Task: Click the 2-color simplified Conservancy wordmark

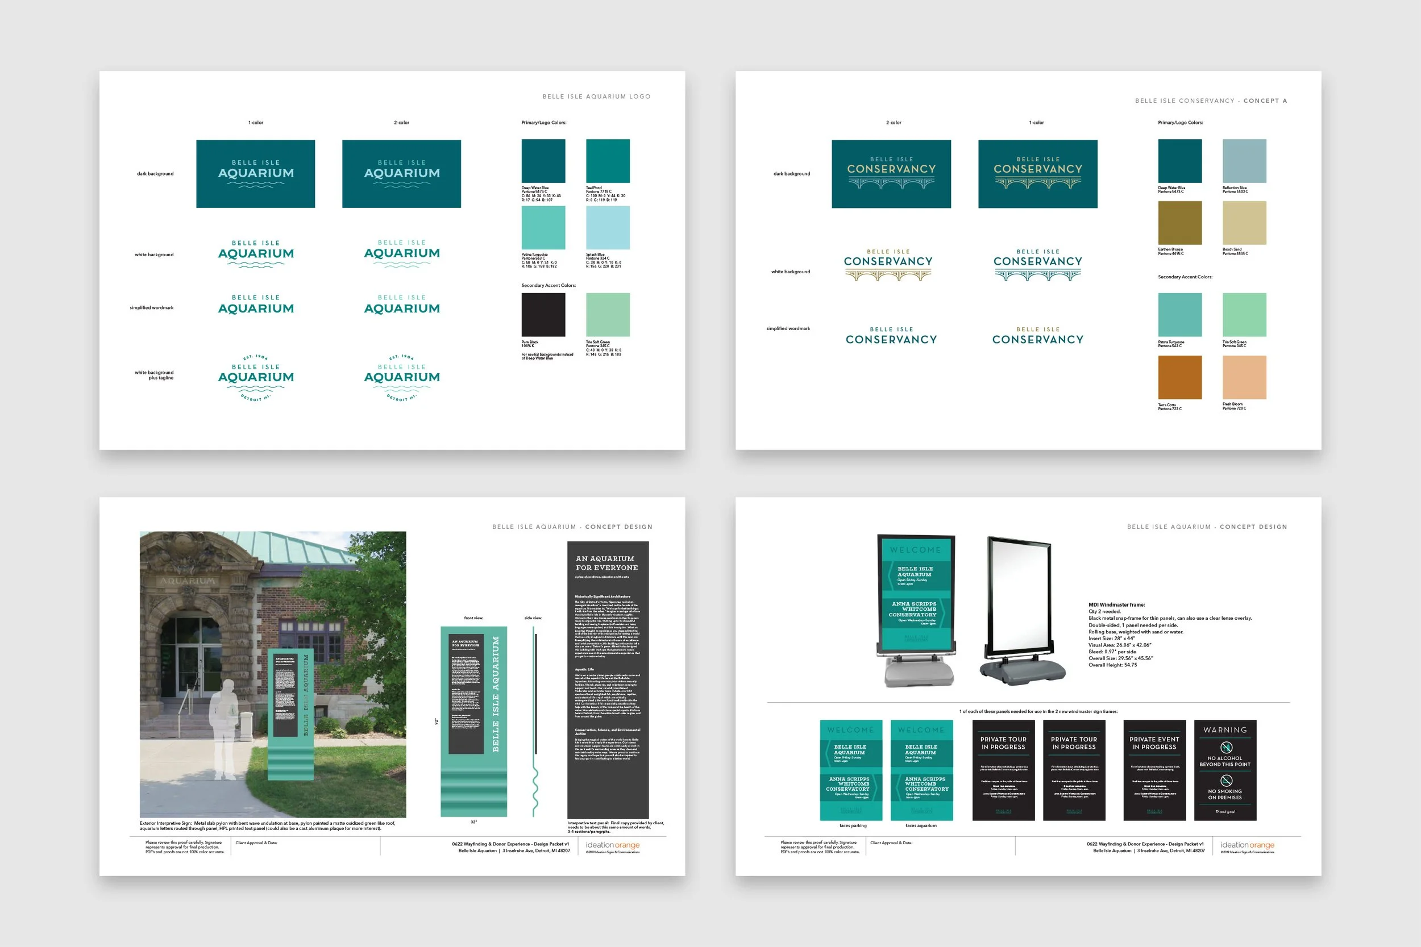Action: (891, 336)
